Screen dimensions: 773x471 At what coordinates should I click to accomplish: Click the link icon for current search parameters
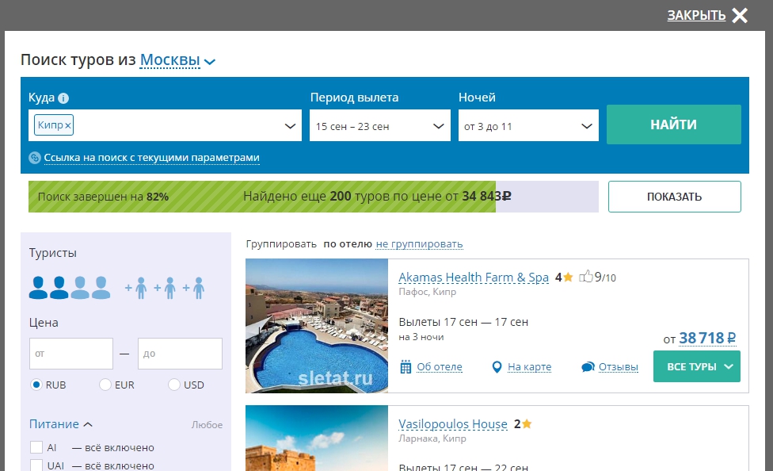(35, 158)
